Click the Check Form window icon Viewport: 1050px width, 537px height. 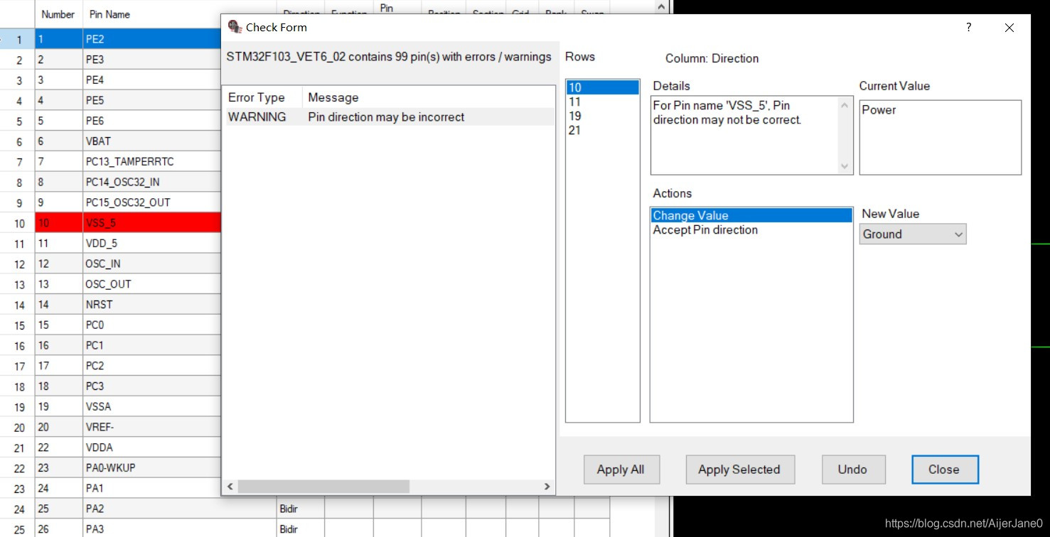(x=235, y=28)
